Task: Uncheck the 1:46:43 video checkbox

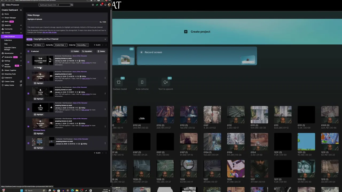Action: [x=29, y=126]
